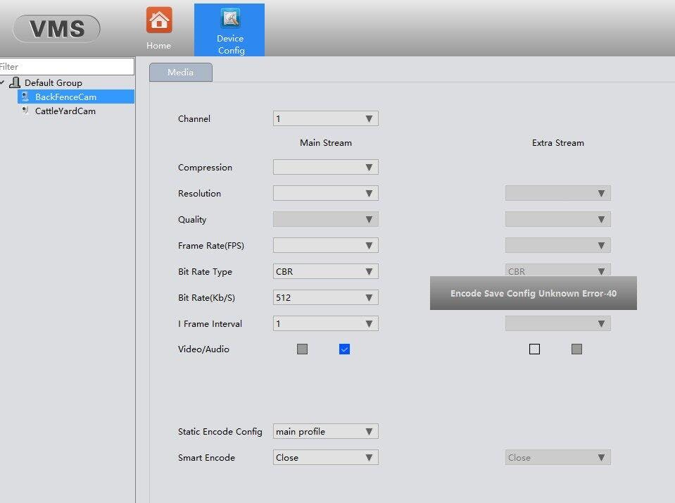This screenshot has height=503, width=675.
Task: Click the Filter input field
Action: pos(67,66)
